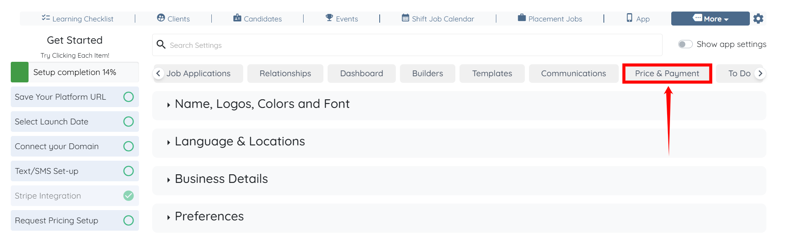
Task: Click the App mobile phone icon
Action: pyautogui.click(x=629, y=18)
